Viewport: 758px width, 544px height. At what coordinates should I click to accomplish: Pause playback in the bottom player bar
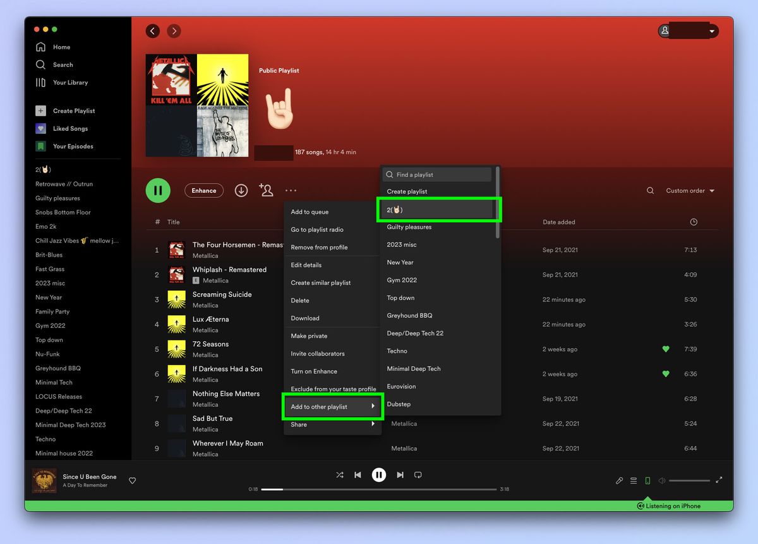pos(378,474)
